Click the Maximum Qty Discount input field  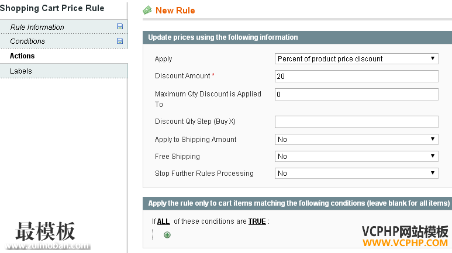click(x=356, y=95)
